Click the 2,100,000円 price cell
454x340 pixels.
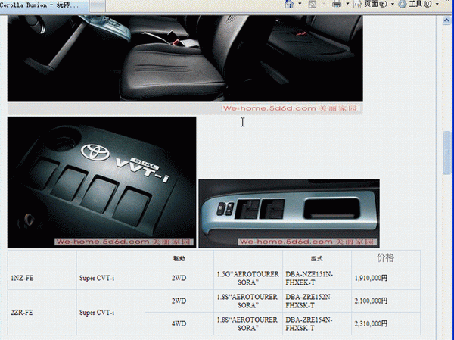click(x=386, y=301)
